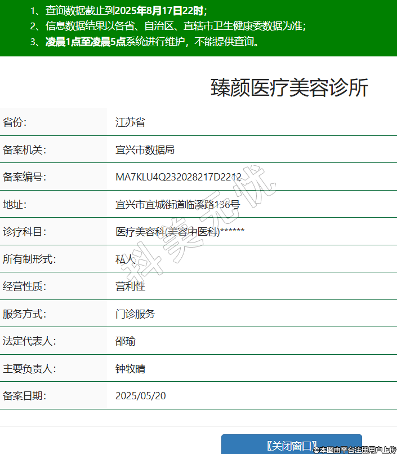
Task: Click the 备案日期 row label
Action: [24, 396]
